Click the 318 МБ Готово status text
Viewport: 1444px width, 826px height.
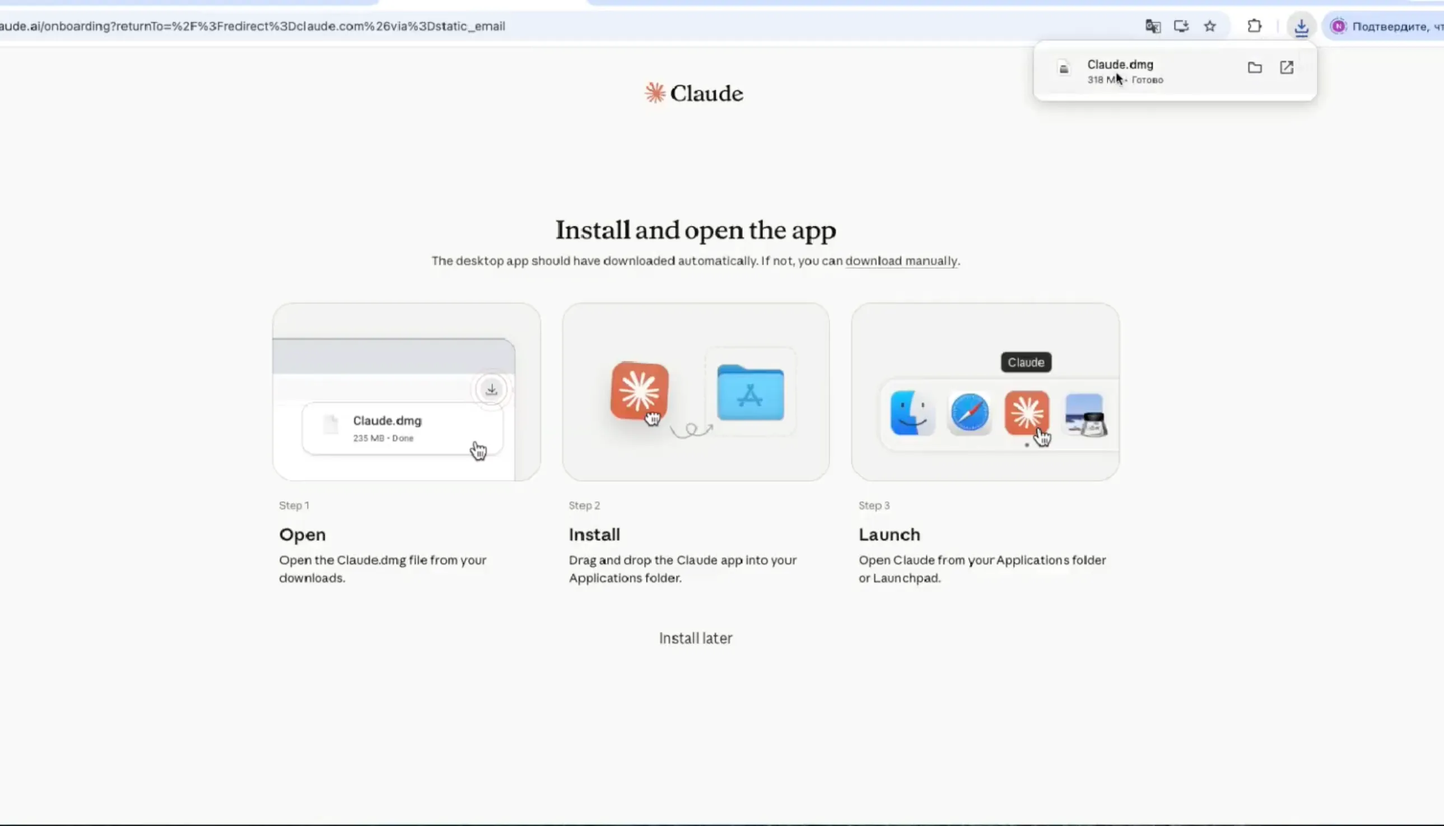pos(1125,80)
